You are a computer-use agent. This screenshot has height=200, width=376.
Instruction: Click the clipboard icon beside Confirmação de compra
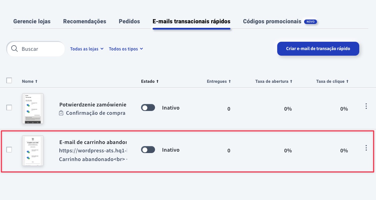(61, 113)
